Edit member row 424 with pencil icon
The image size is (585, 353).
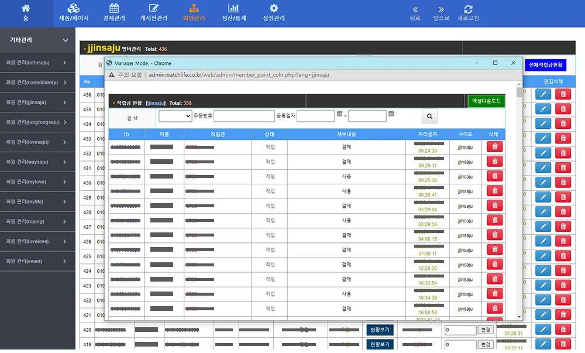point(543,270)
